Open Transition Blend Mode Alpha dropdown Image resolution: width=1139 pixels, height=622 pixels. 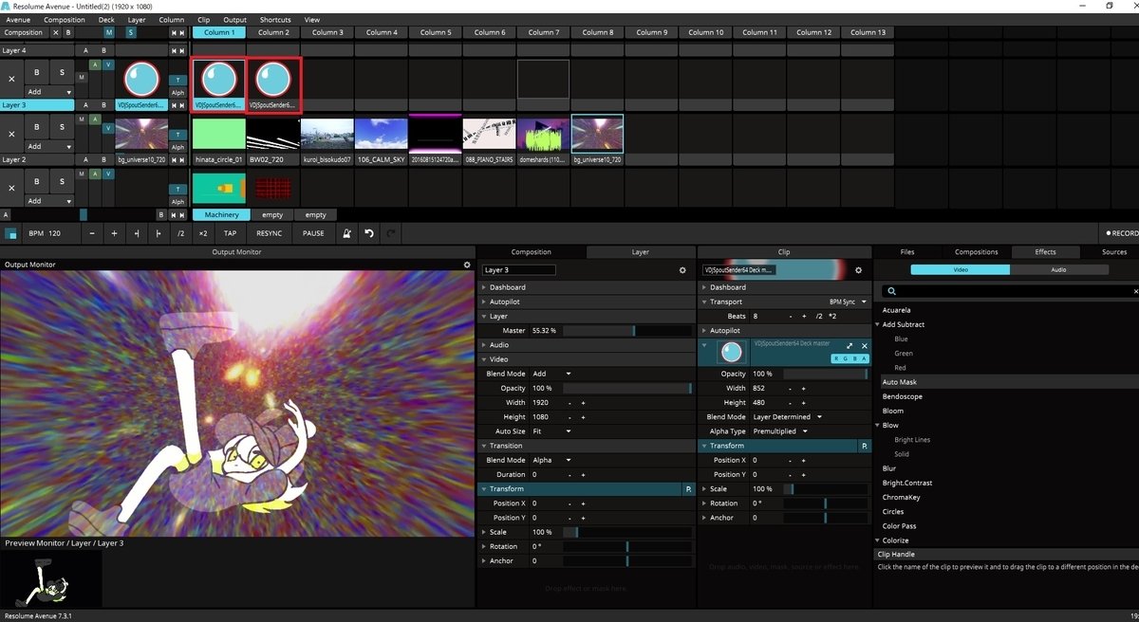[551, 460]
